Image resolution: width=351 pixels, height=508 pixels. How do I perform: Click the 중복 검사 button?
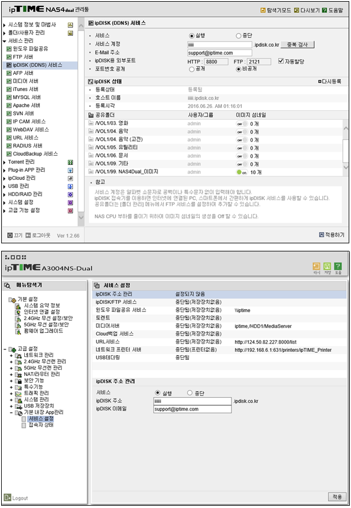pyautogui.click(x=297, y=45)
